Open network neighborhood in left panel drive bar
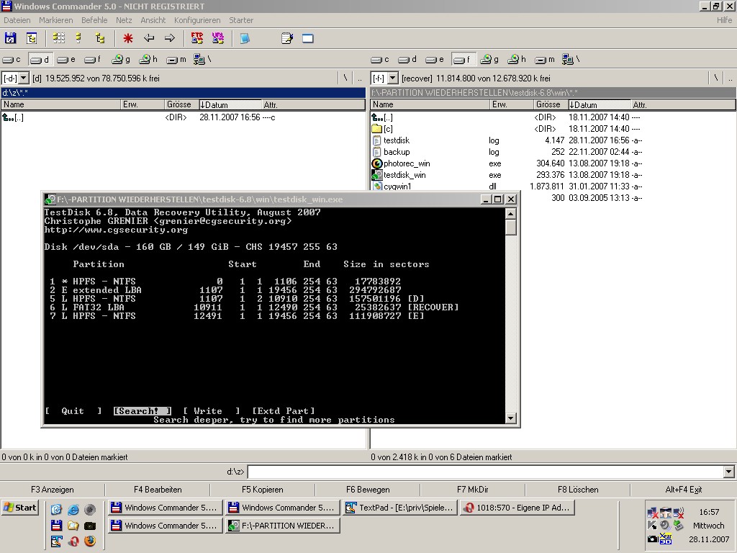737x553 pixels. (202, 60)
